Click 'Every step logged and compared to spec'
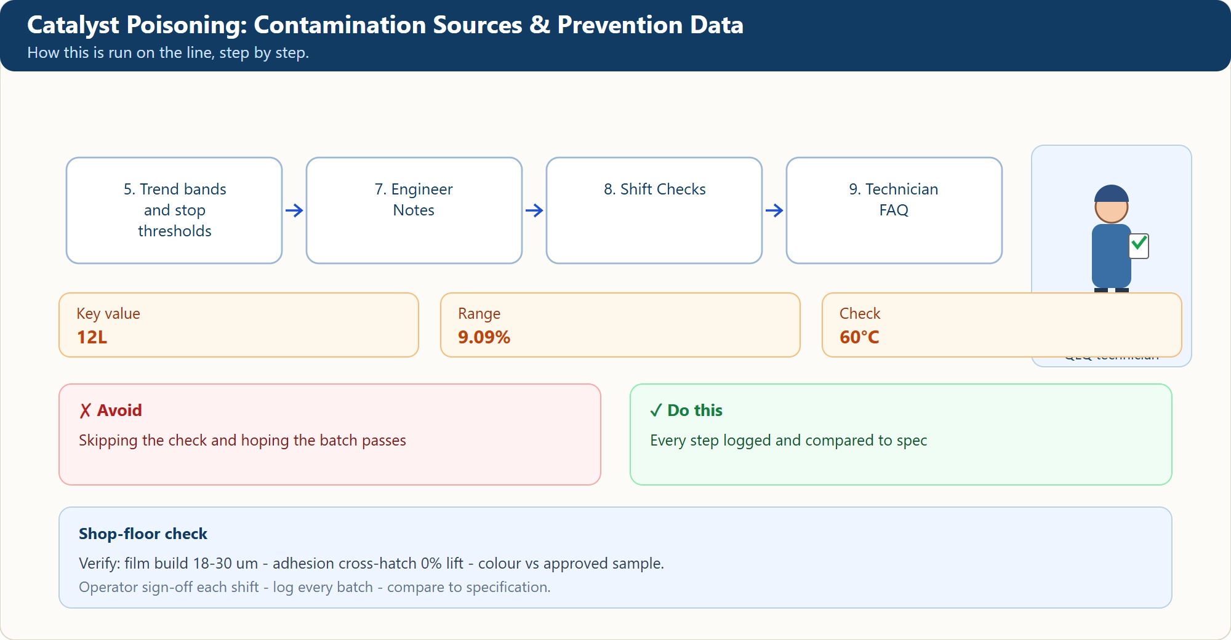The height and width of the screenshot is (640, 1231). tap(788, 441)
